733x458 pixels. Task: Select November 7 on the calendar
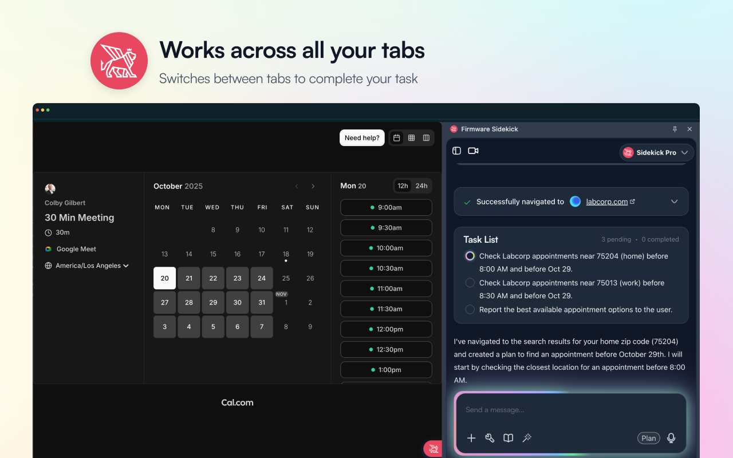click(262, 327)
